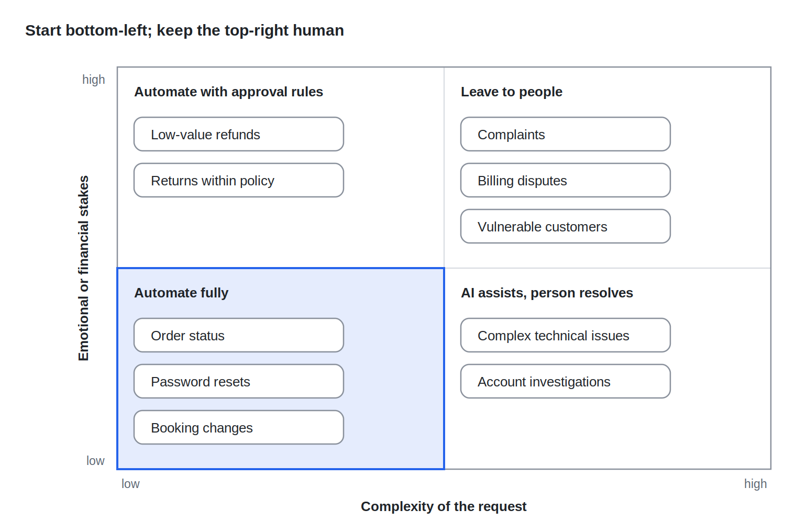Image resolution: width=796 pixels, height=532 pixels.
Task: Click the 'low' label on the vertical axis
Action: click(95, 461)
